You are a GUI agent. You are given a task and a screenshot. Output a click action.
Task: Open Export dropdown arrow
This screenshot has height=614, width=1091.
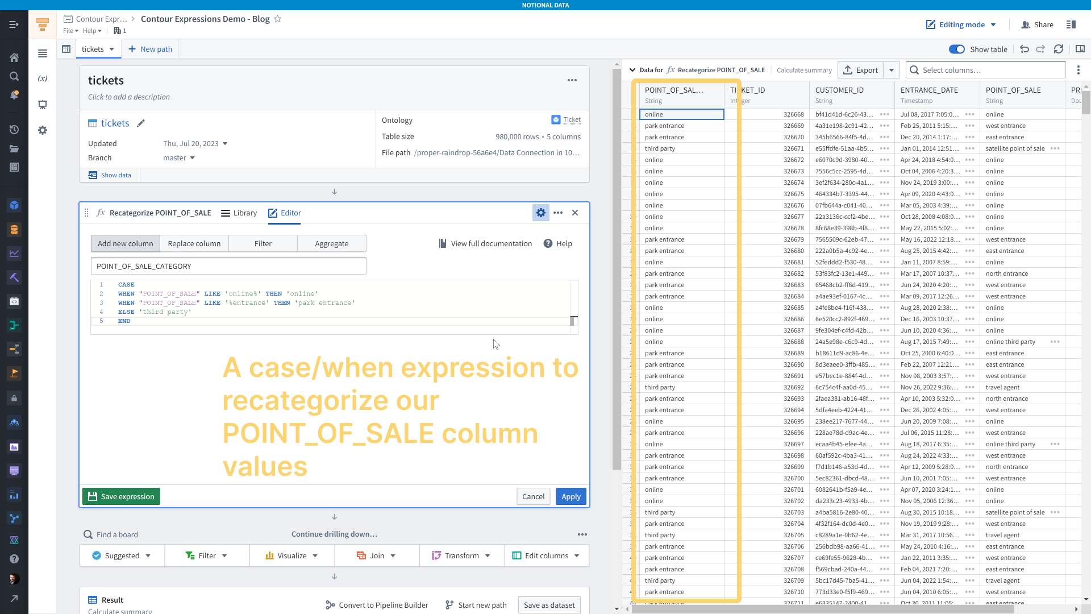pyautogui.click(x=892, y=70)
